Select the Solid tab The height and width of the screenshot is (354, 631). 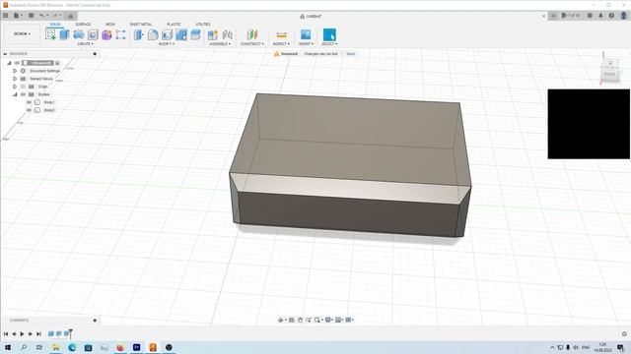coord(55,25)
